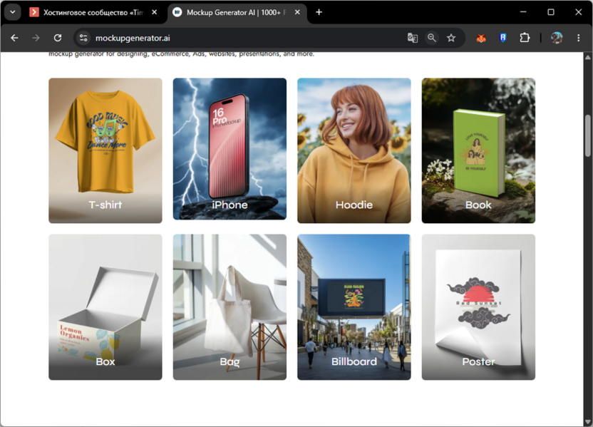Open the blue shield extension icon
593x427 pixels.
502,38
